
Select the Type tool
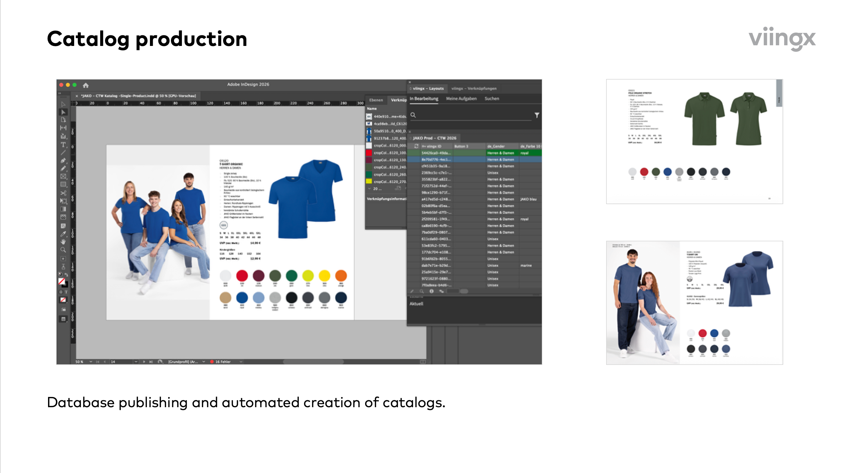click(63, 145)
